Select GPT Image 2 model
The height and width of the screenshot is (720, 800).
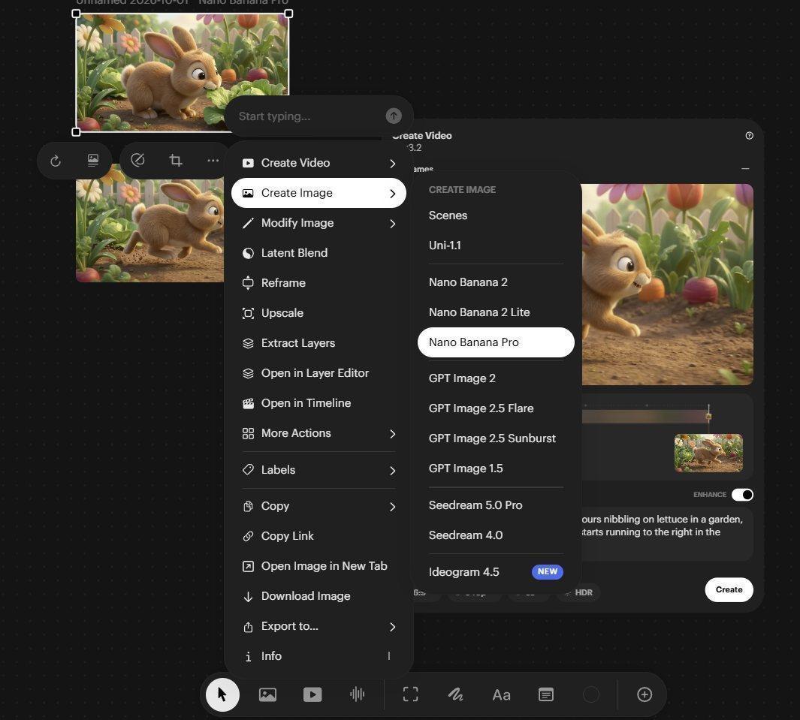tap(496, 378)
